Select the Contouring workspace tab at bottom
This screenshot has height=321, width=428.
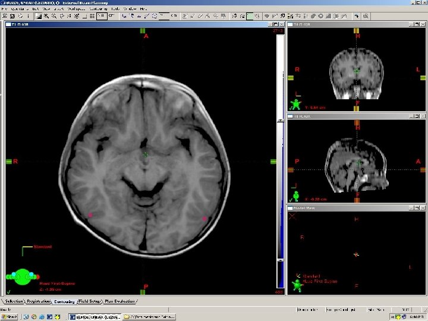(x=64, y=301)
